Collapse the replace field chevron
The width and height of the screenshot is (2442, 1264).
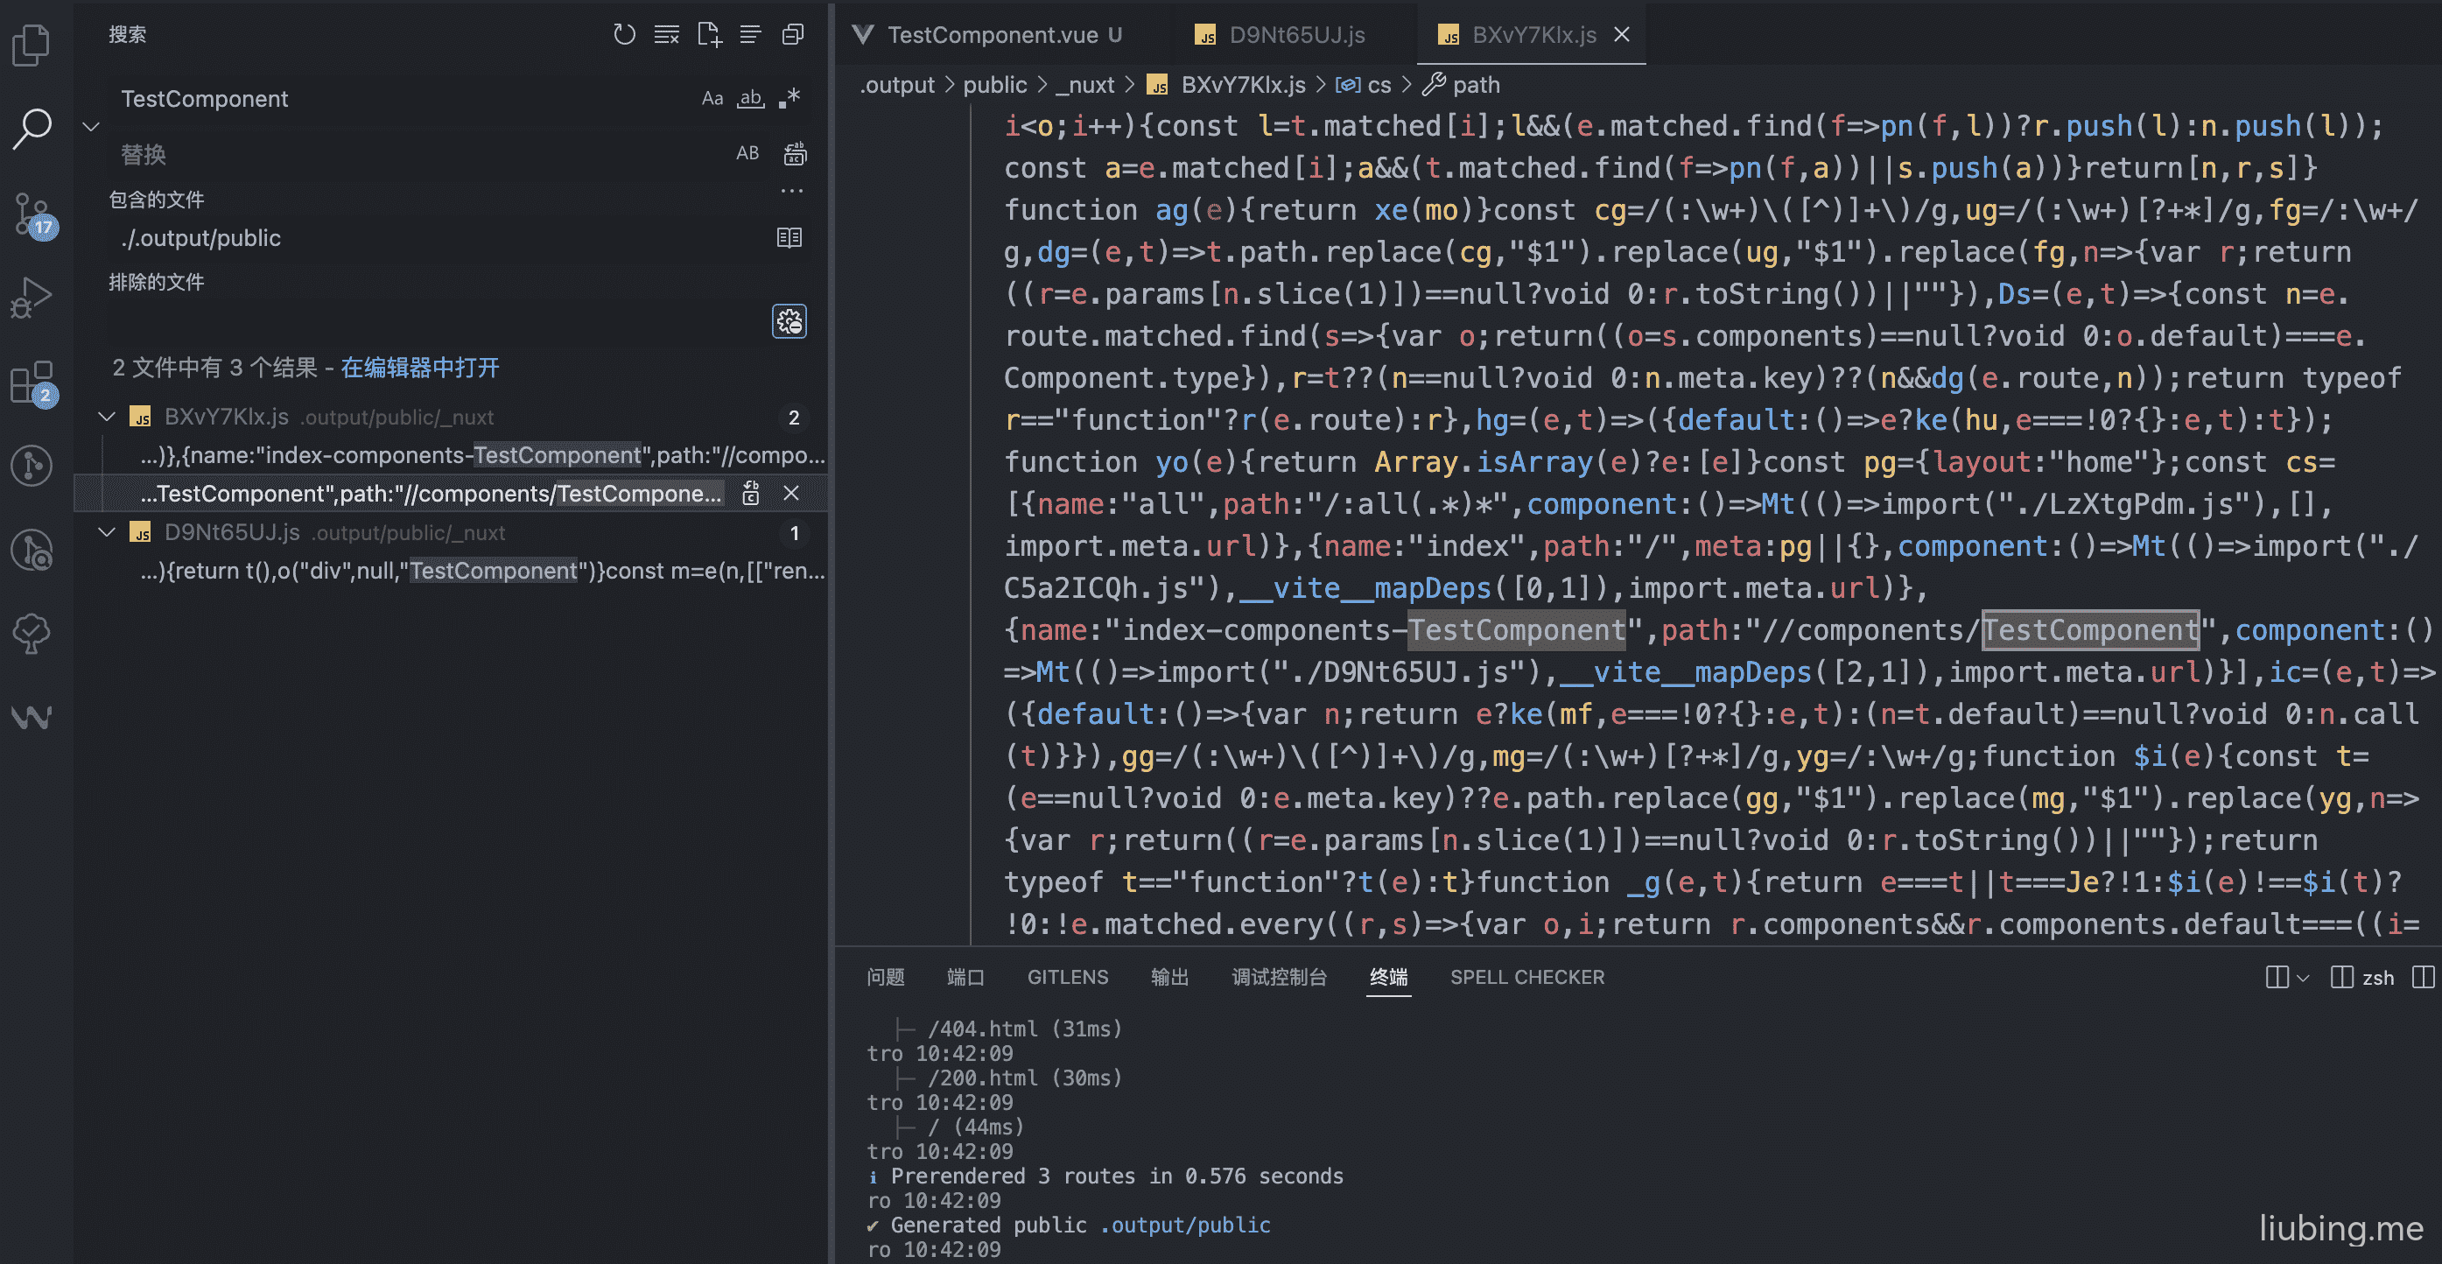pos(92,126)
